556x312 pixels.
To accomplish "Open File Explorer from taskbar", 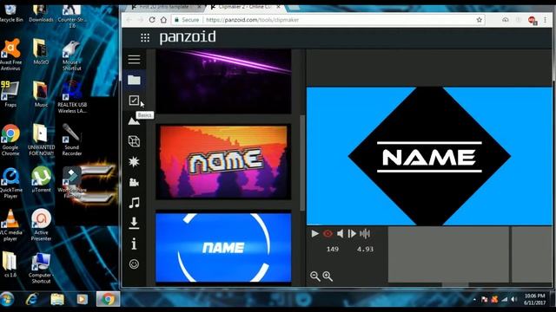I will [57, 299].
